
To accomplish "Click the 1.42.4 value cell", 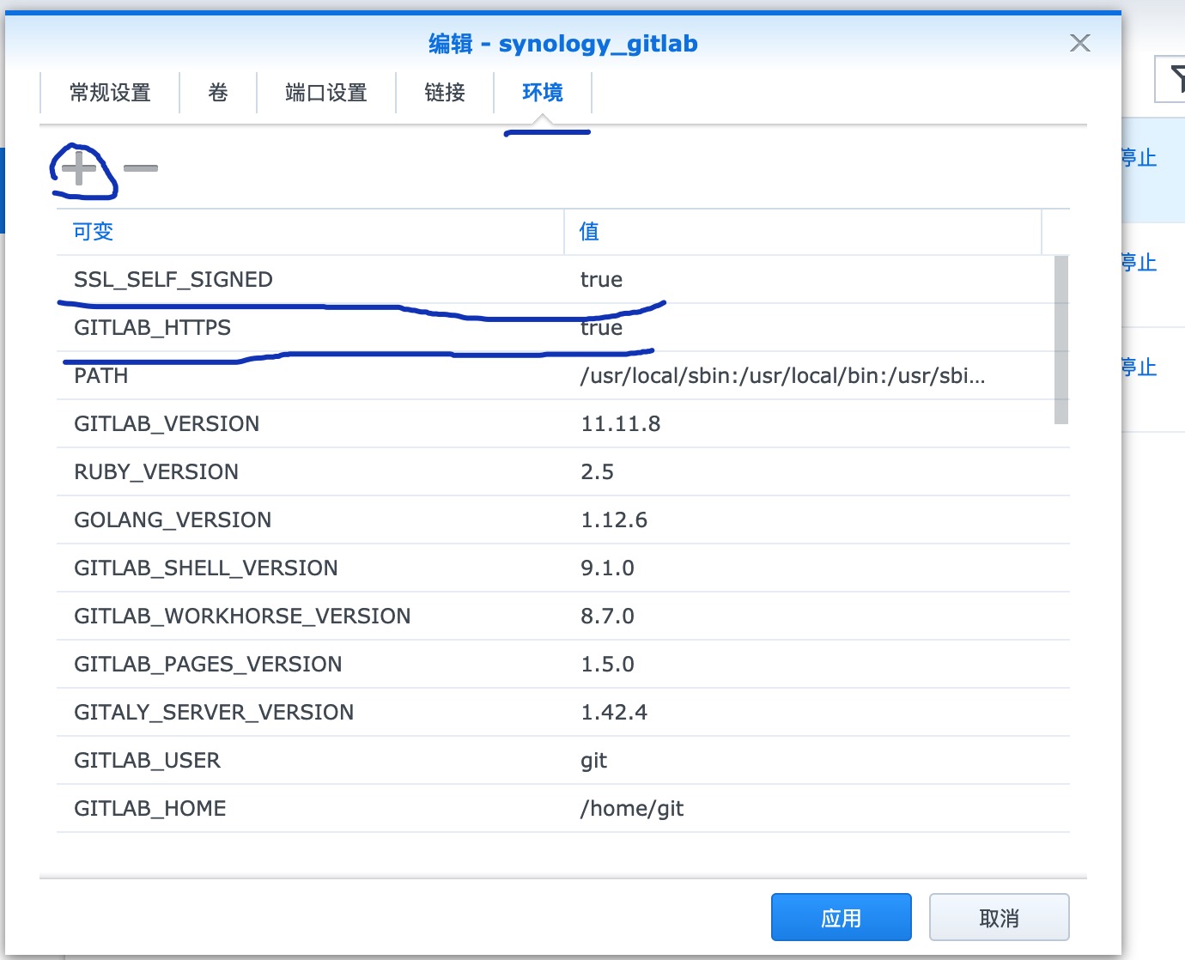I will (614, 713).
